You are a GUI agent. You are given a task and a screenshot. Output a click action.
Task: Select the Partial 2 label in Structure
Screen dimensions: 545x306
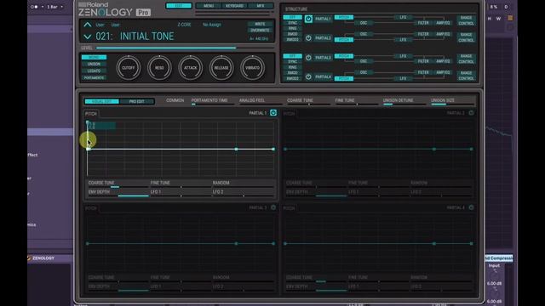tap(323, 38)
